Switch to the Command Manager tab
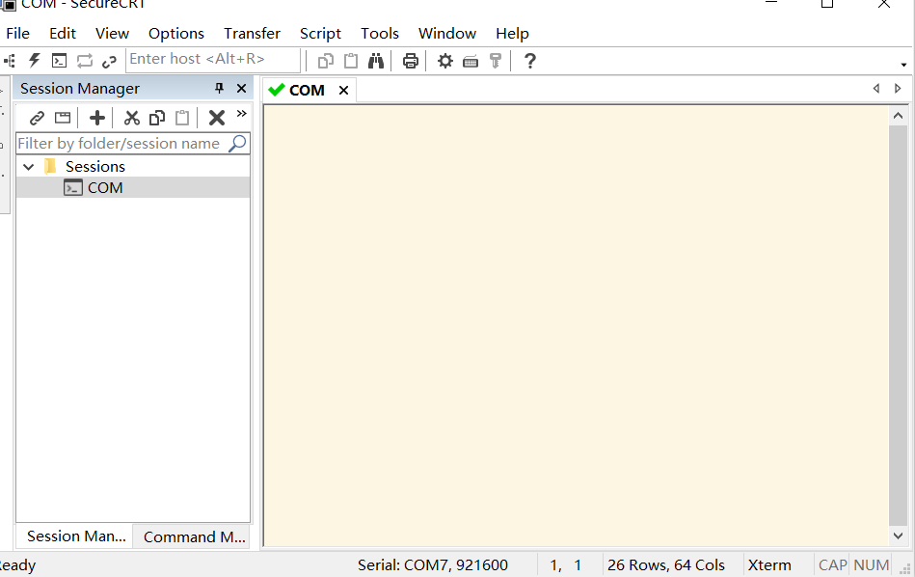This screenshot has width=915, height=577. pos(194,536)
